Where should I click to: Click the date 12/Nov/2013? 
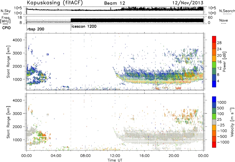[188, 3]
